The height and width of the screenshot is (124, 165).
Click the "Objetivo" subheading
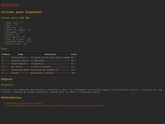click(7, 85)
